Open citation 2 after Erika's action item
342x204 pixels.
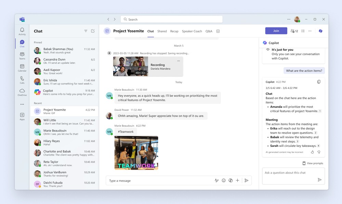316,133
